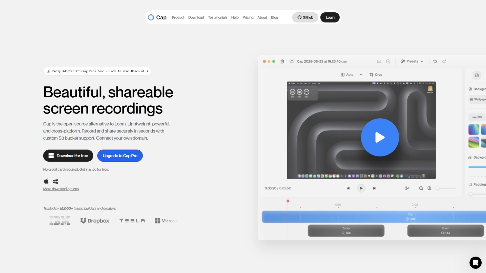Click the Tesla logo
486x273 pixels.
pyautogui.click(x=132, y=221)
